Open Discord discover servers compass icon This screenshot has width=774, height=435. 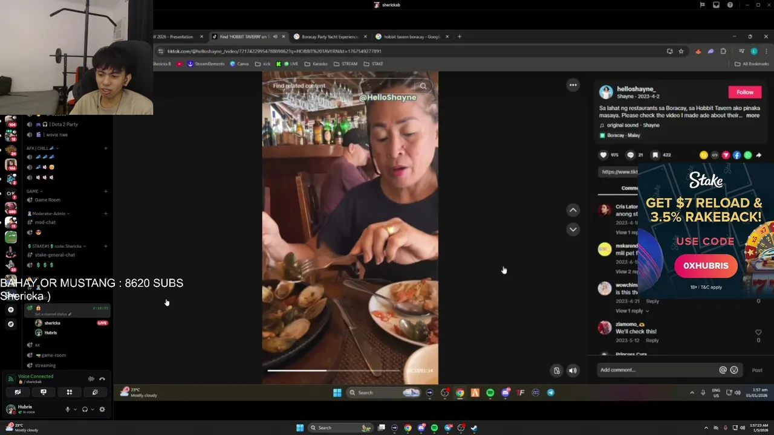[10, 324]
